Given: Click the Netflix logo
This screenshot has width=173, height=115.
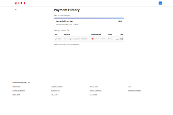Looking at the screenshot, I should pos(20,3).
